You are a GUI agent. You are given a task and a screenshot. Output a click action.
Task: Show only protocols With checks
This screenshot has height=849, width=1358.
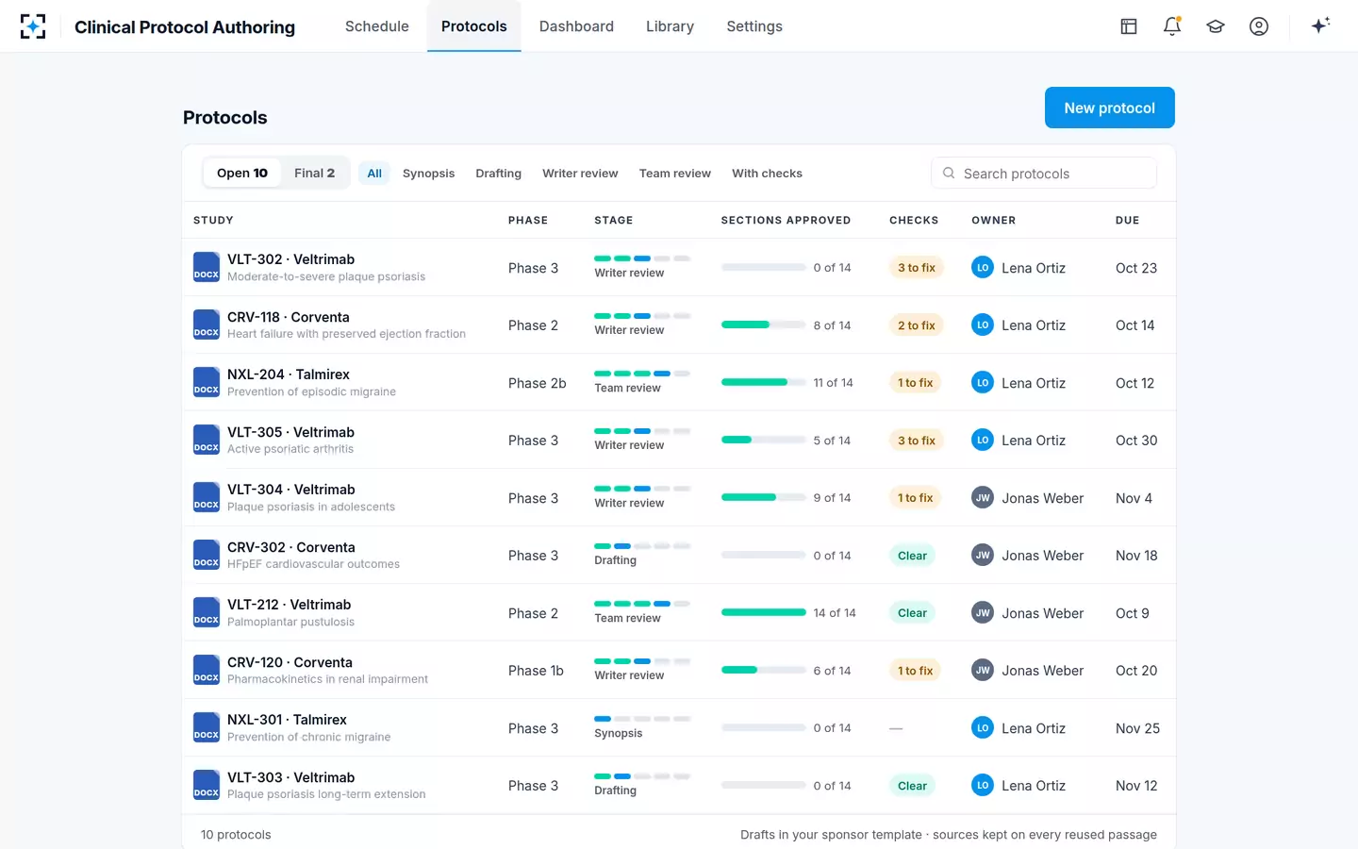click(767, 173)
